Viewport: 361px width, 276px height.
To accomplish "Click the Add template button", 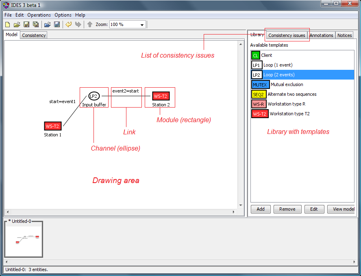I will (261, 209).
